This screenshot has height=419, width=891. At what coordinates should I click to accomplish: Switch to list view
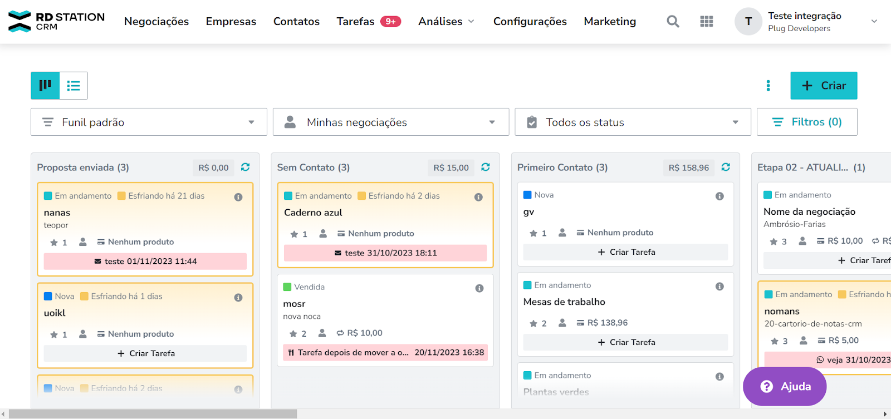click(74, 86)
